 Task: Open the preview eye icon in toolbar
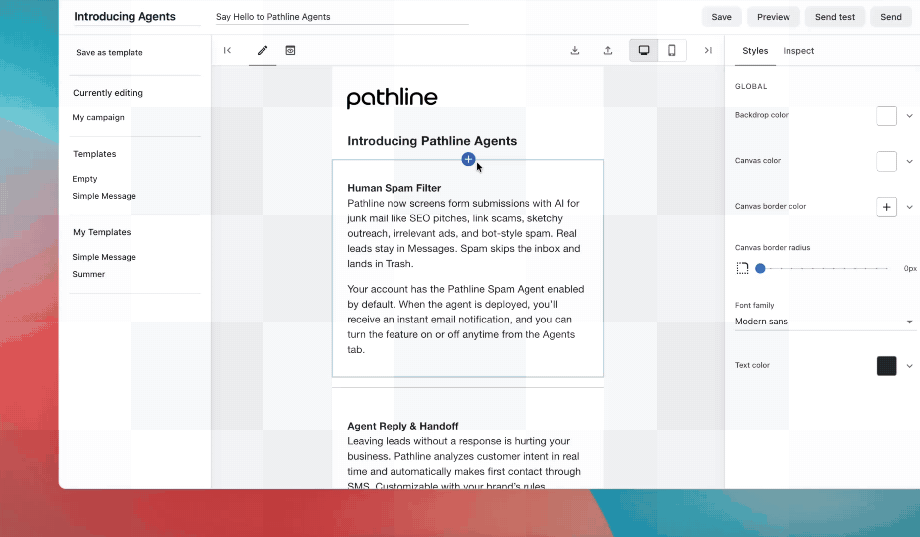pyautogui.click(x=290, y=50)
